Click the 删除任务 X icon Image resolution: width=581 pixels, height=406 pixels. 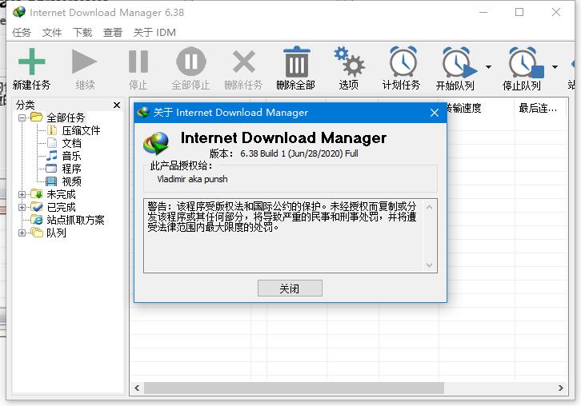tap(244, 62)
